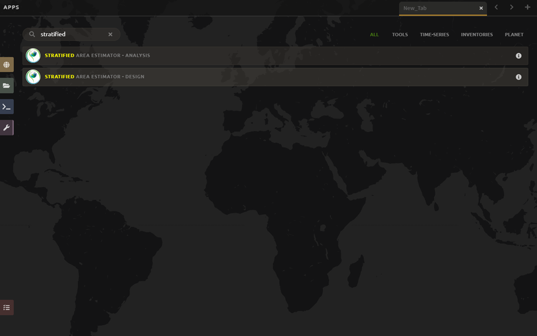Select the ALL apps filter
537x336 pixels.
(374, 35)
